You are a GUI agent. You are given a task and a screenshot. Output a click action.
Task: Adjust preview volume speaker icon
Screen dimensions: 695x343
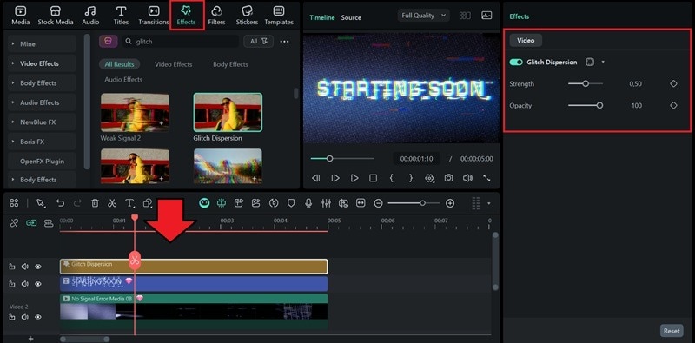[x=467, y=178]
